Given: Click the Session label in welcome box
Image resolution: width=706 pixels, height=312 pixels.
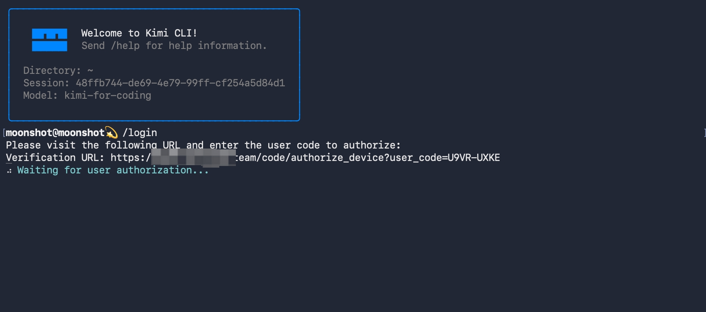Looking at the screenshot, I should click(x=46, y=83).
